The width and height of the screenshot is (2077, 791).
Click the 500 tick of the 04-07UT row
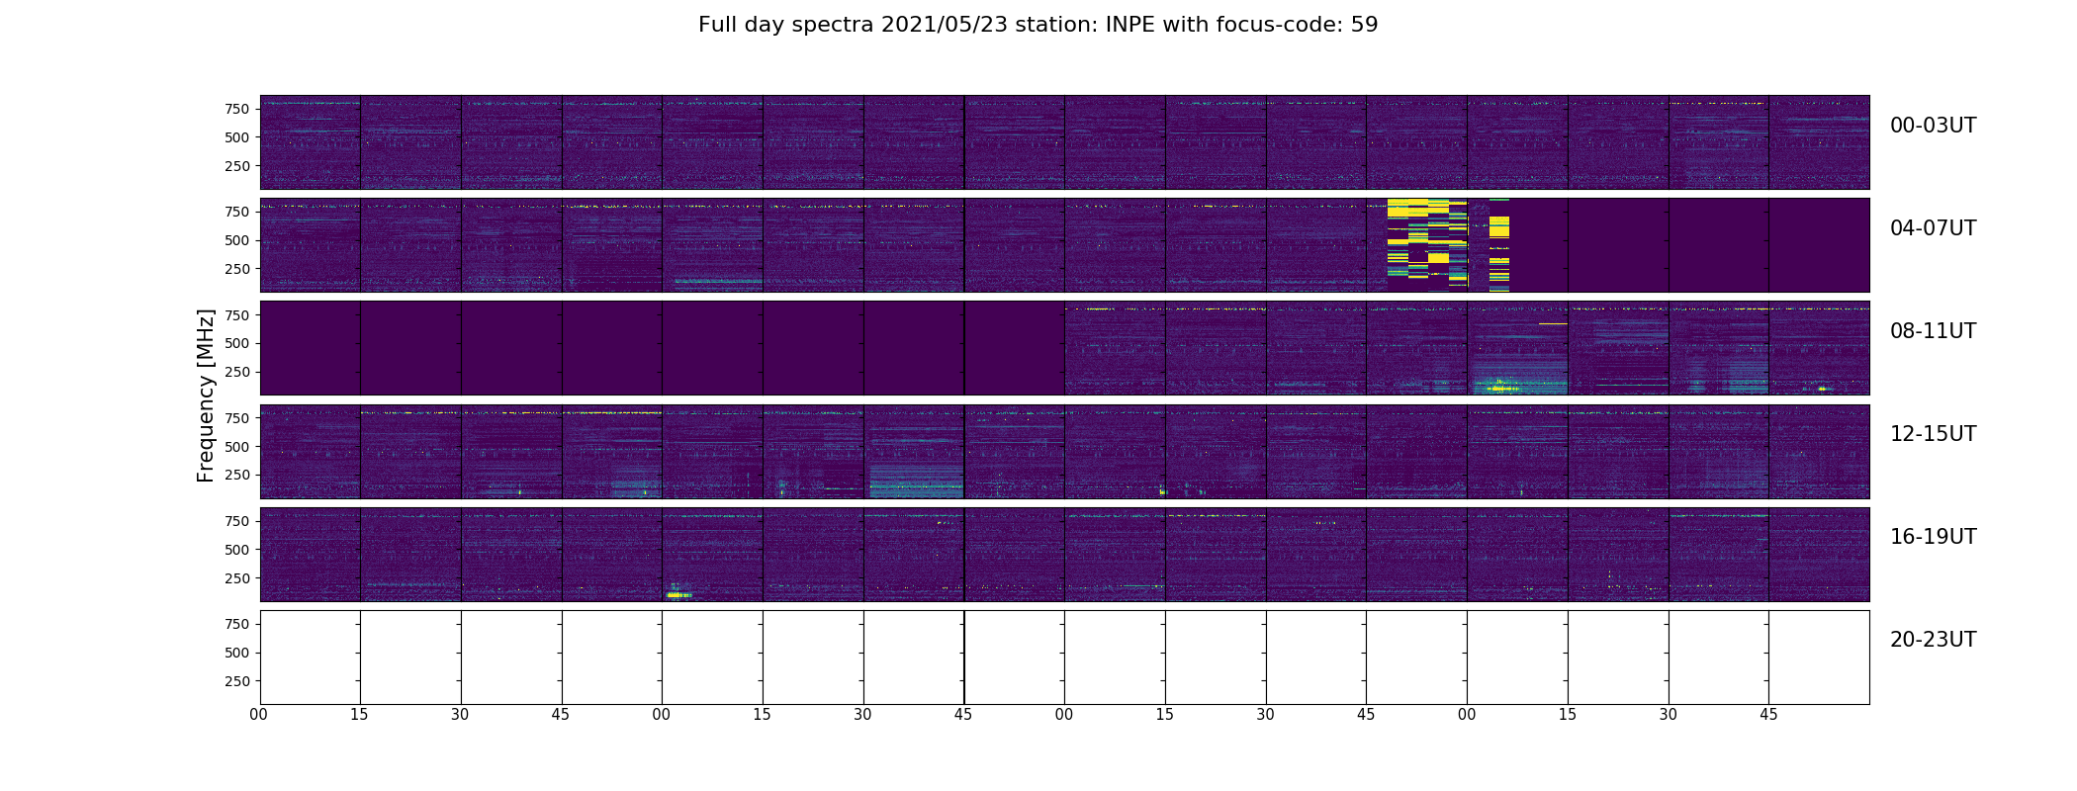point(237,240)
